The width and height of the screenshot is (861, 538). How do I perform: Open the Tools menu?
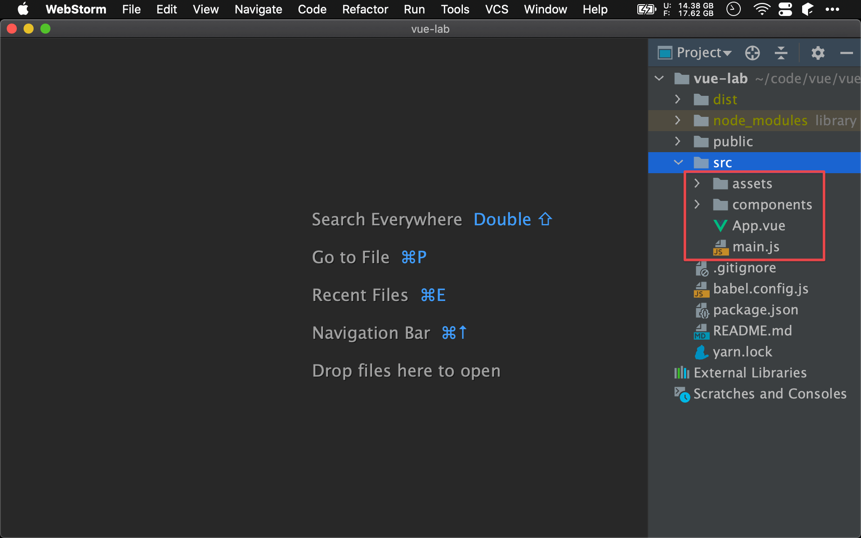[455, 9]
